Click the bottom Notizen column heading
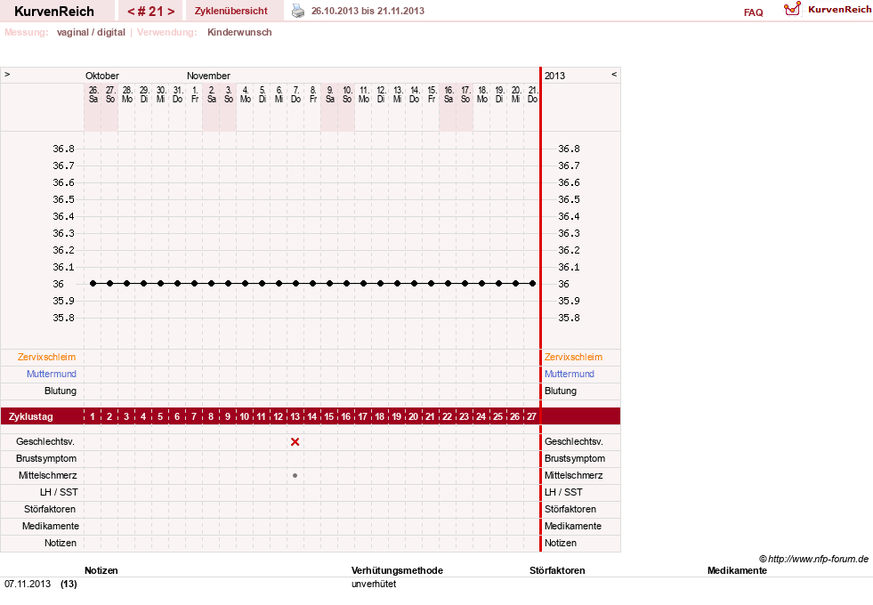873x605 pixels. pos(101,570)
